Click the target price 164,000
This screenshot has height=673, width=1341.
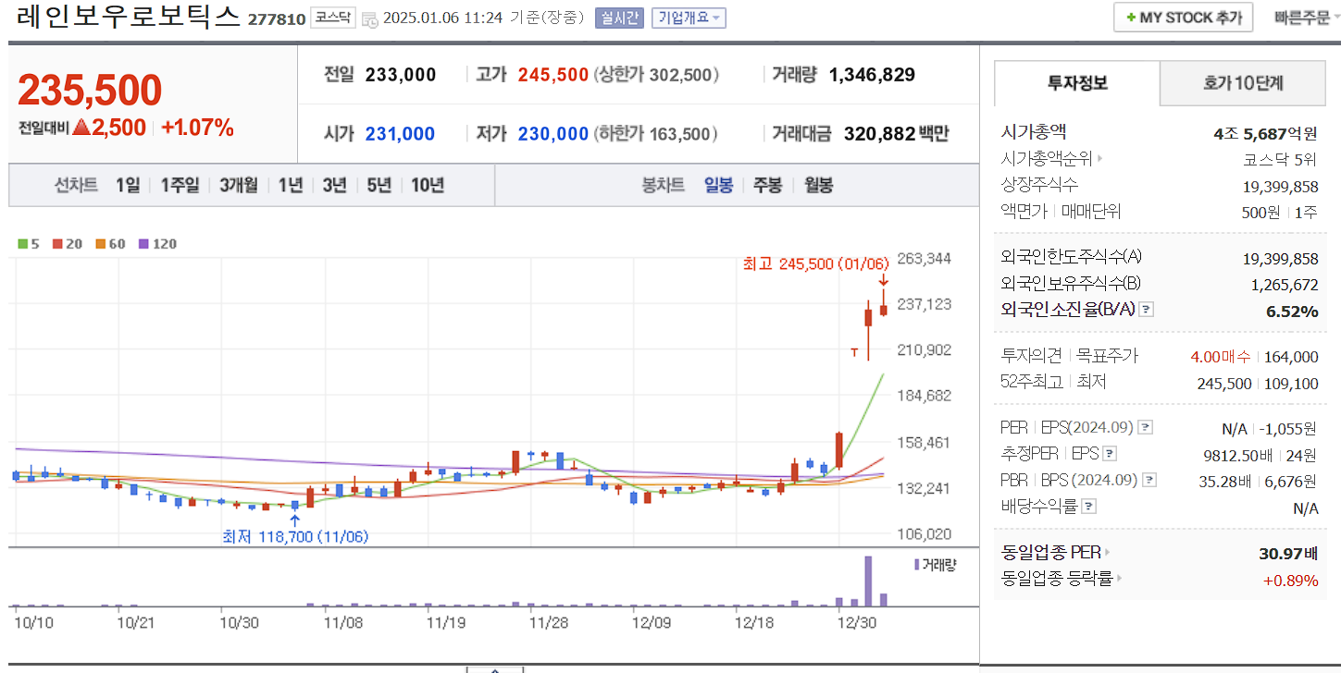1289,357
